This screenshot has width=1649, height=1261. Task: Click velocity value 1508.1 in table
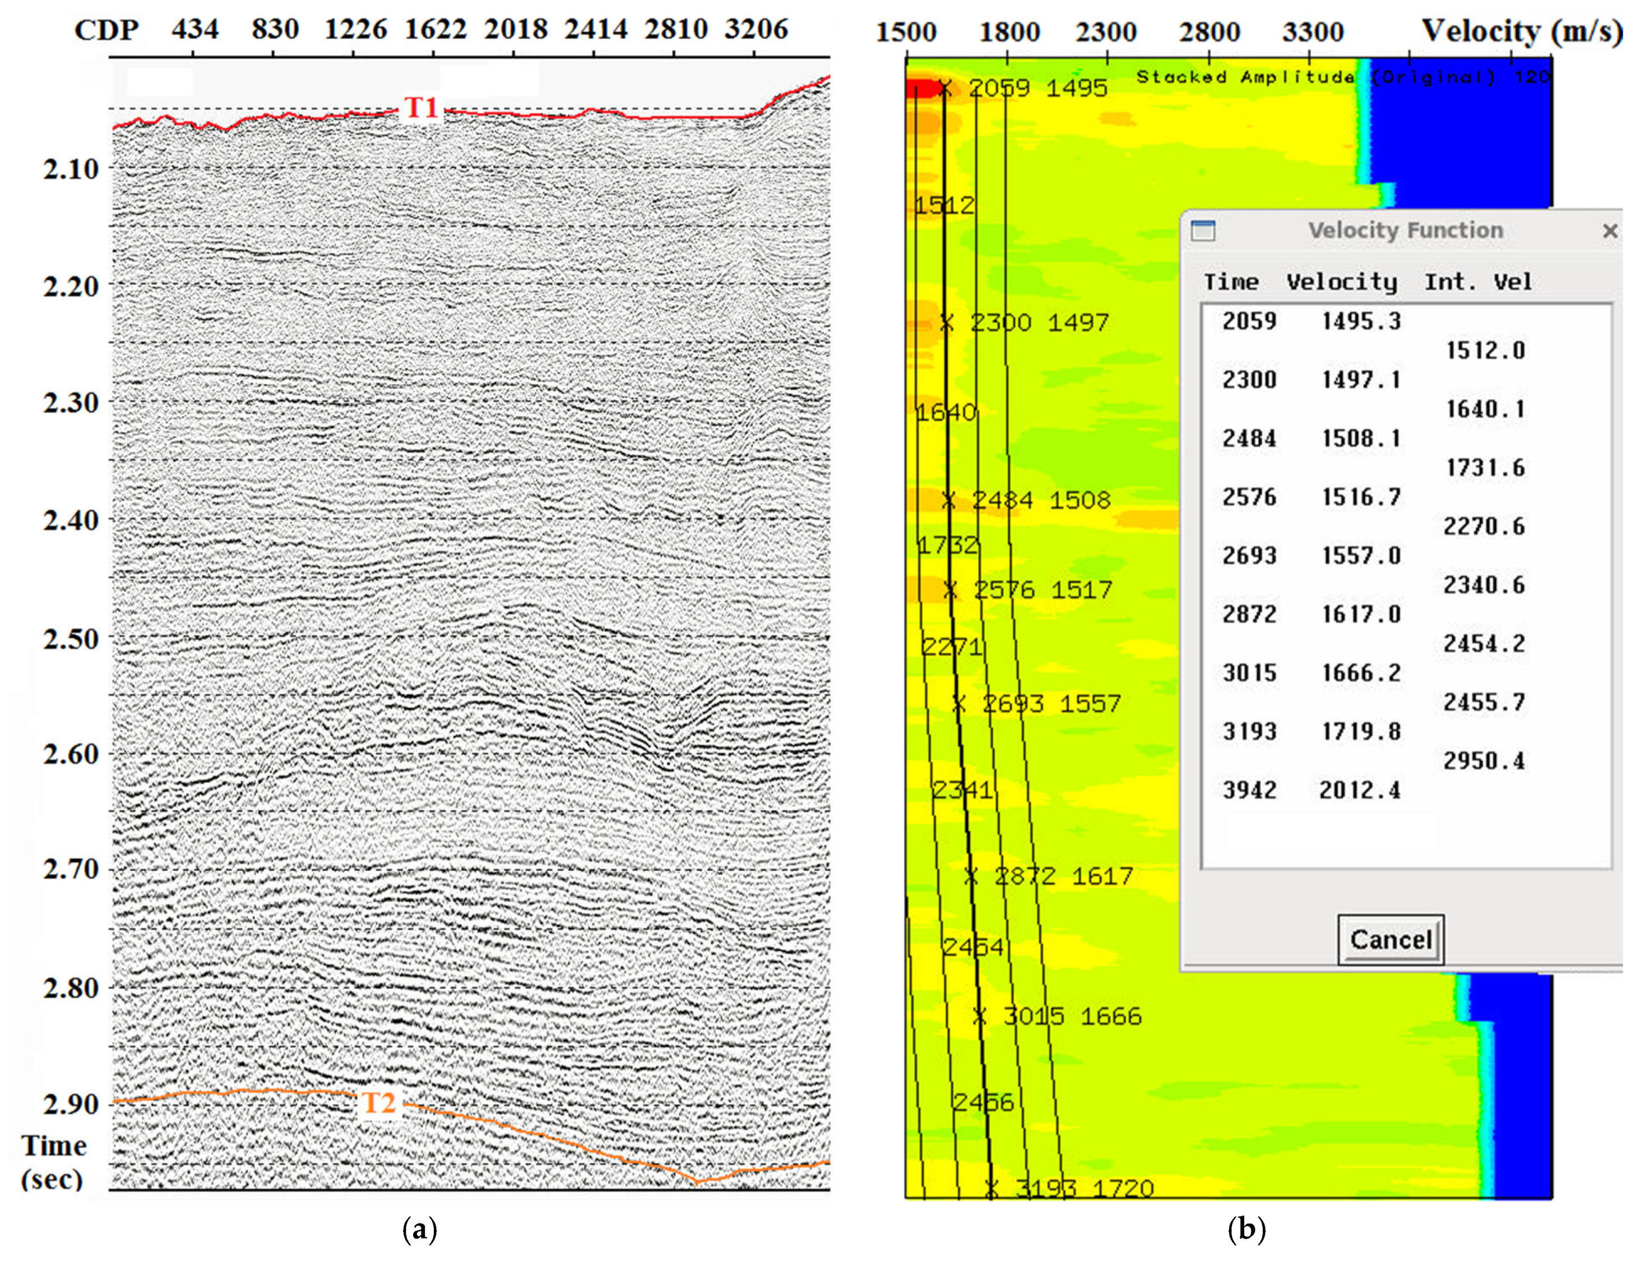pyautogui.click(x=1361, y=438)
